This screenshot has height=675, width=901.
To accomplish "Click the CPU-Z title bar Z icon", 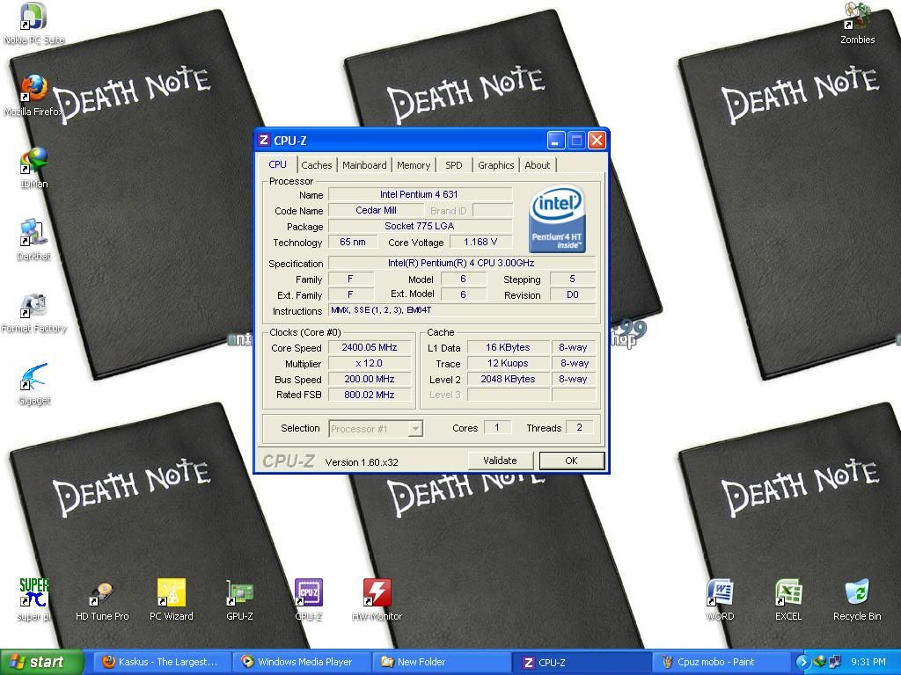I will click(264, 140).
